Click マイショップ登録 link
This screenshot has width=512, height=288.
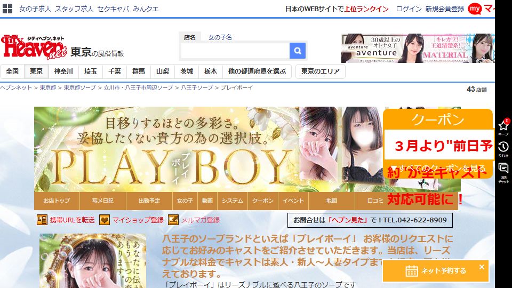(x=138, y=220)
